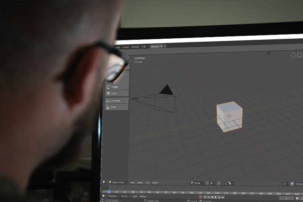Screen dimensions: 303x202
Task: Toggle viewport Overlays display
Action: pyautogui.click(x=298, y=184)
